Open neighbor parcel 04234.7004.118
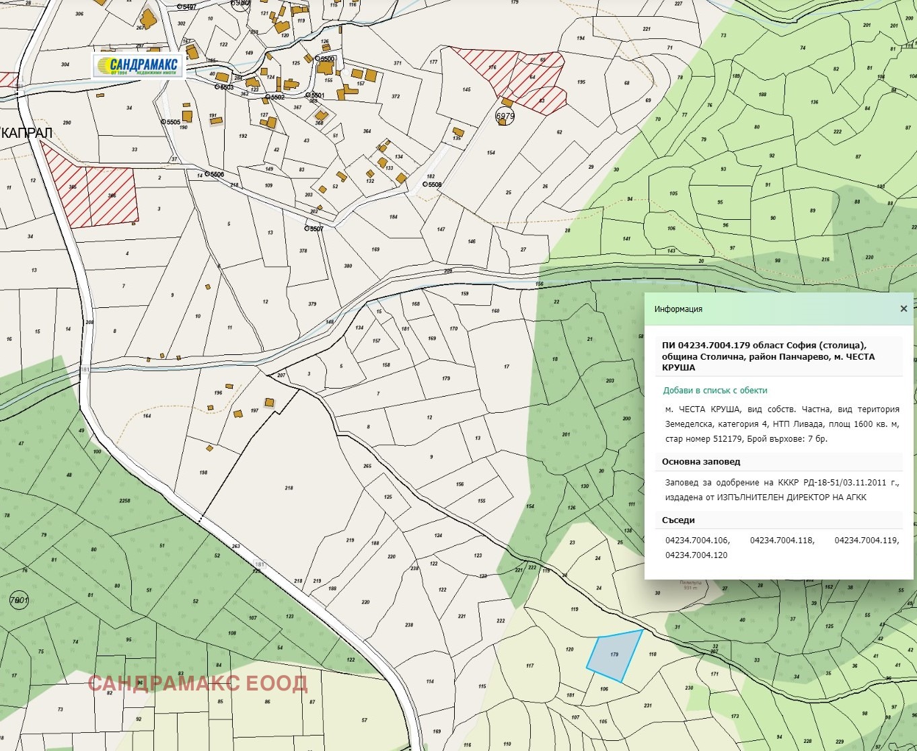Viewport: 917px width, 751px height. [x=782, y=541]
